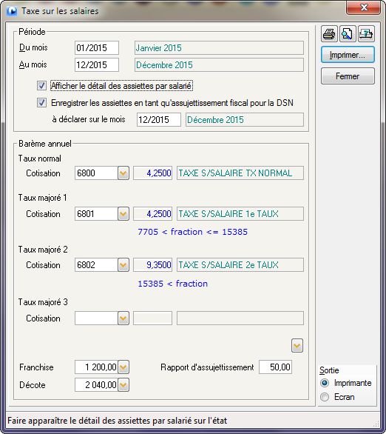Click the Rapport d'assujettissement 50,00 field
Viewport: 386px width, 434px height.
click(x=275, y=367)
